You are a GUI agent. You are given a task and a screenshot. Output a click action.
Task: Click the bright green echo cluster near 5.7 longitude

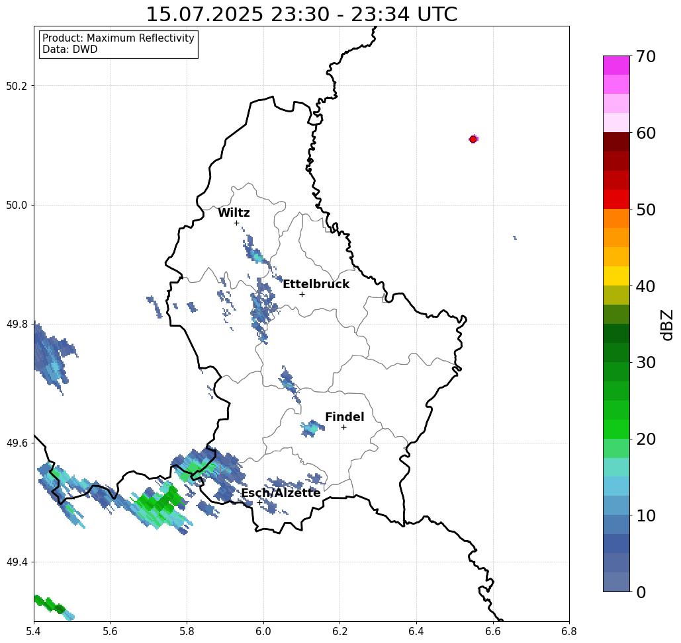coord(160,501)
